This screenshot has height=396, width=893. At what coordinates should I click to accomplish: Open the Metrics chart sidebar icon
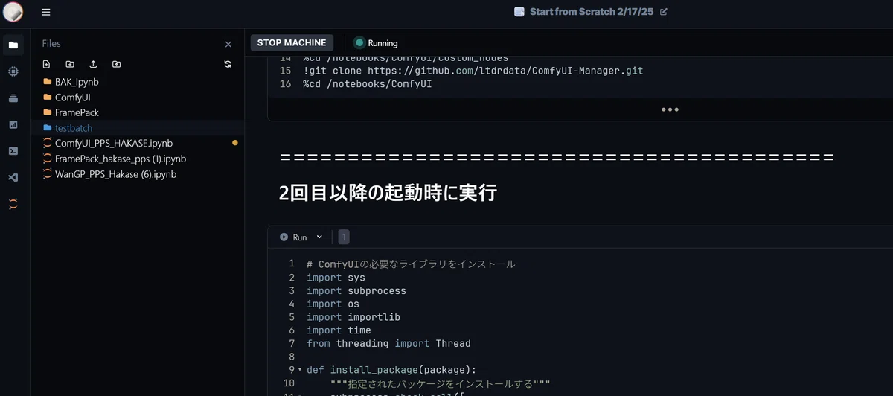click(x=13, y=124)
